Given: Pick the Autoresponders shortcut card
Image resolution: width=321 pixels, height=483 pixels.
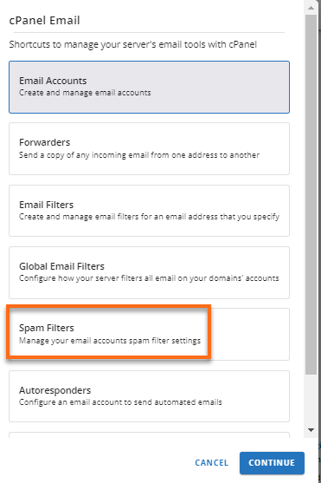Looking at the screenshot, I should 149,396.
